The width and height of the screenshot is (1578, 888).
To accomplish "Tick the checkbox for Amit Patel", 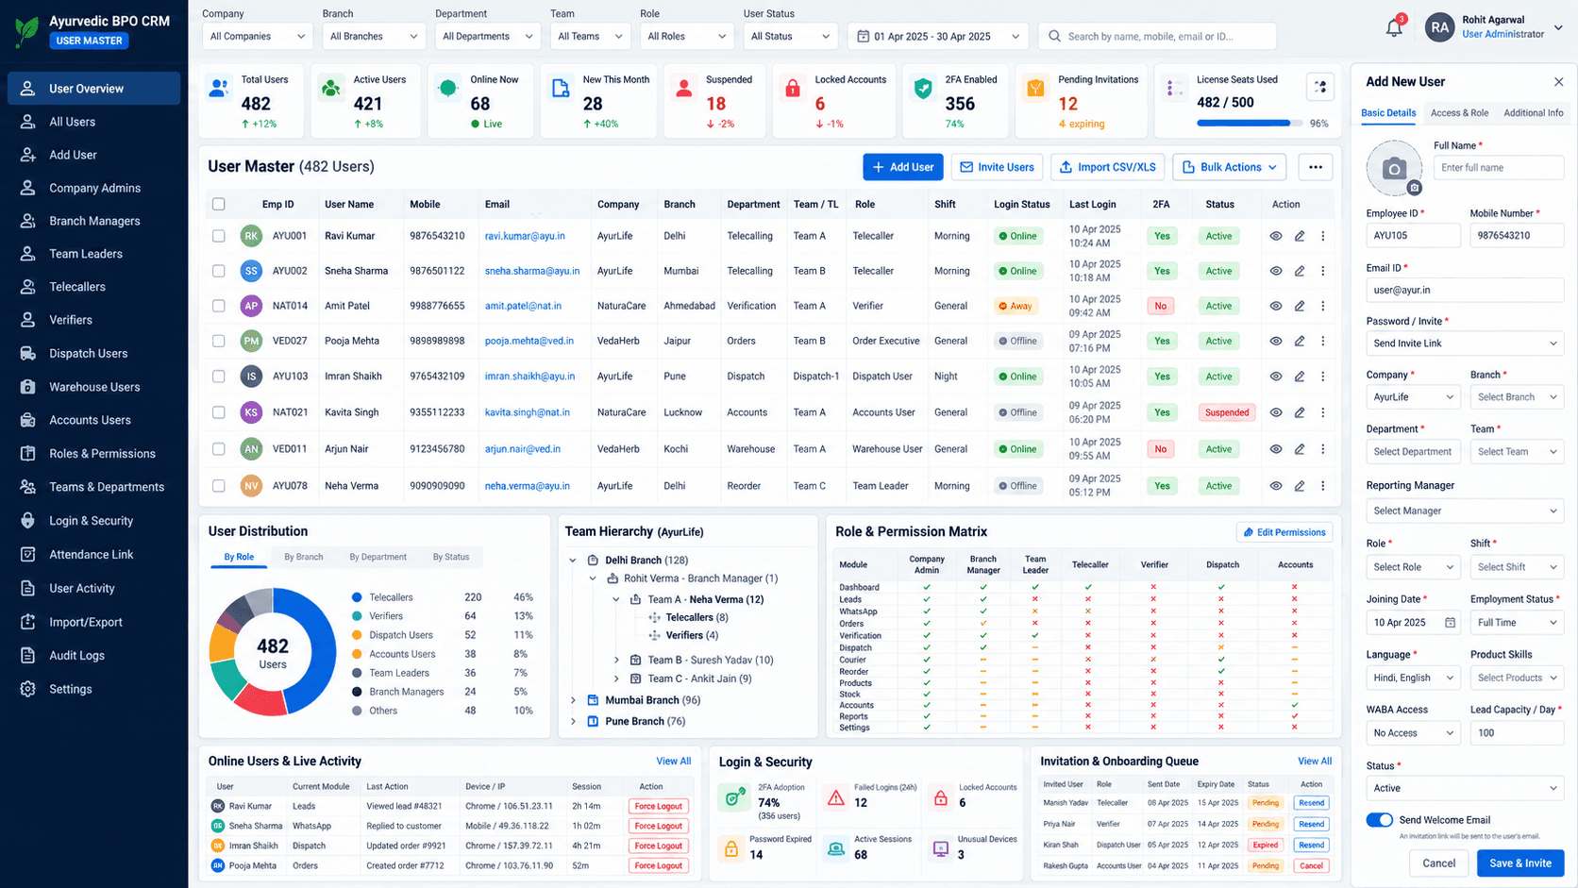I will point(219,306).
